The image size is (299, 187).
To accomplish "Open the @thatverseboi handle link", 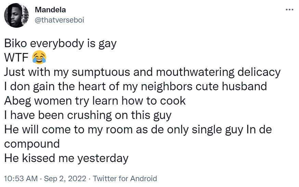I will click(60, 20).
